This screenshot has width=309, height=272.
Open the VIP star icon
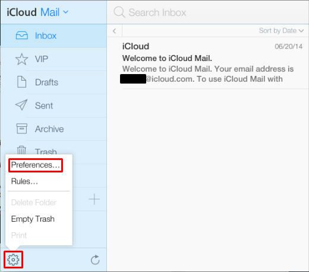click(x=21, y=59)
